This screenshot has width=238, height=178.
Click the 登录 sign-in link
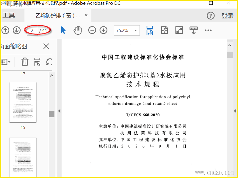click(227, 16)
